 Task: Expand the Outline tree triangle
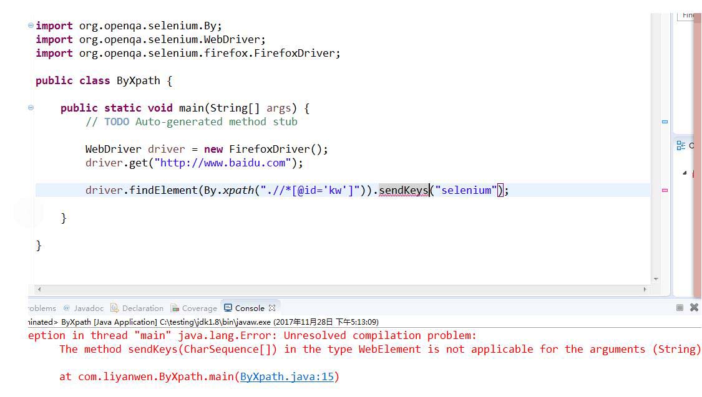pos(685,173)
